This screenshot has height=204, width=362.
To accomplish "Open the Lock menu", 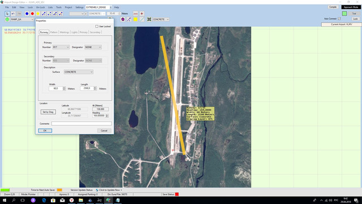I will click(30, 7).
